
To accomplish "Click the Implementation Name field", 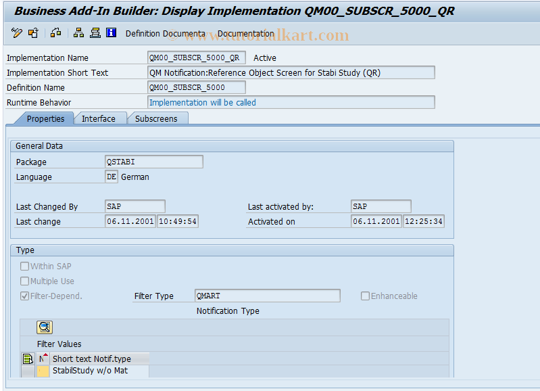I will click(197, 57).
